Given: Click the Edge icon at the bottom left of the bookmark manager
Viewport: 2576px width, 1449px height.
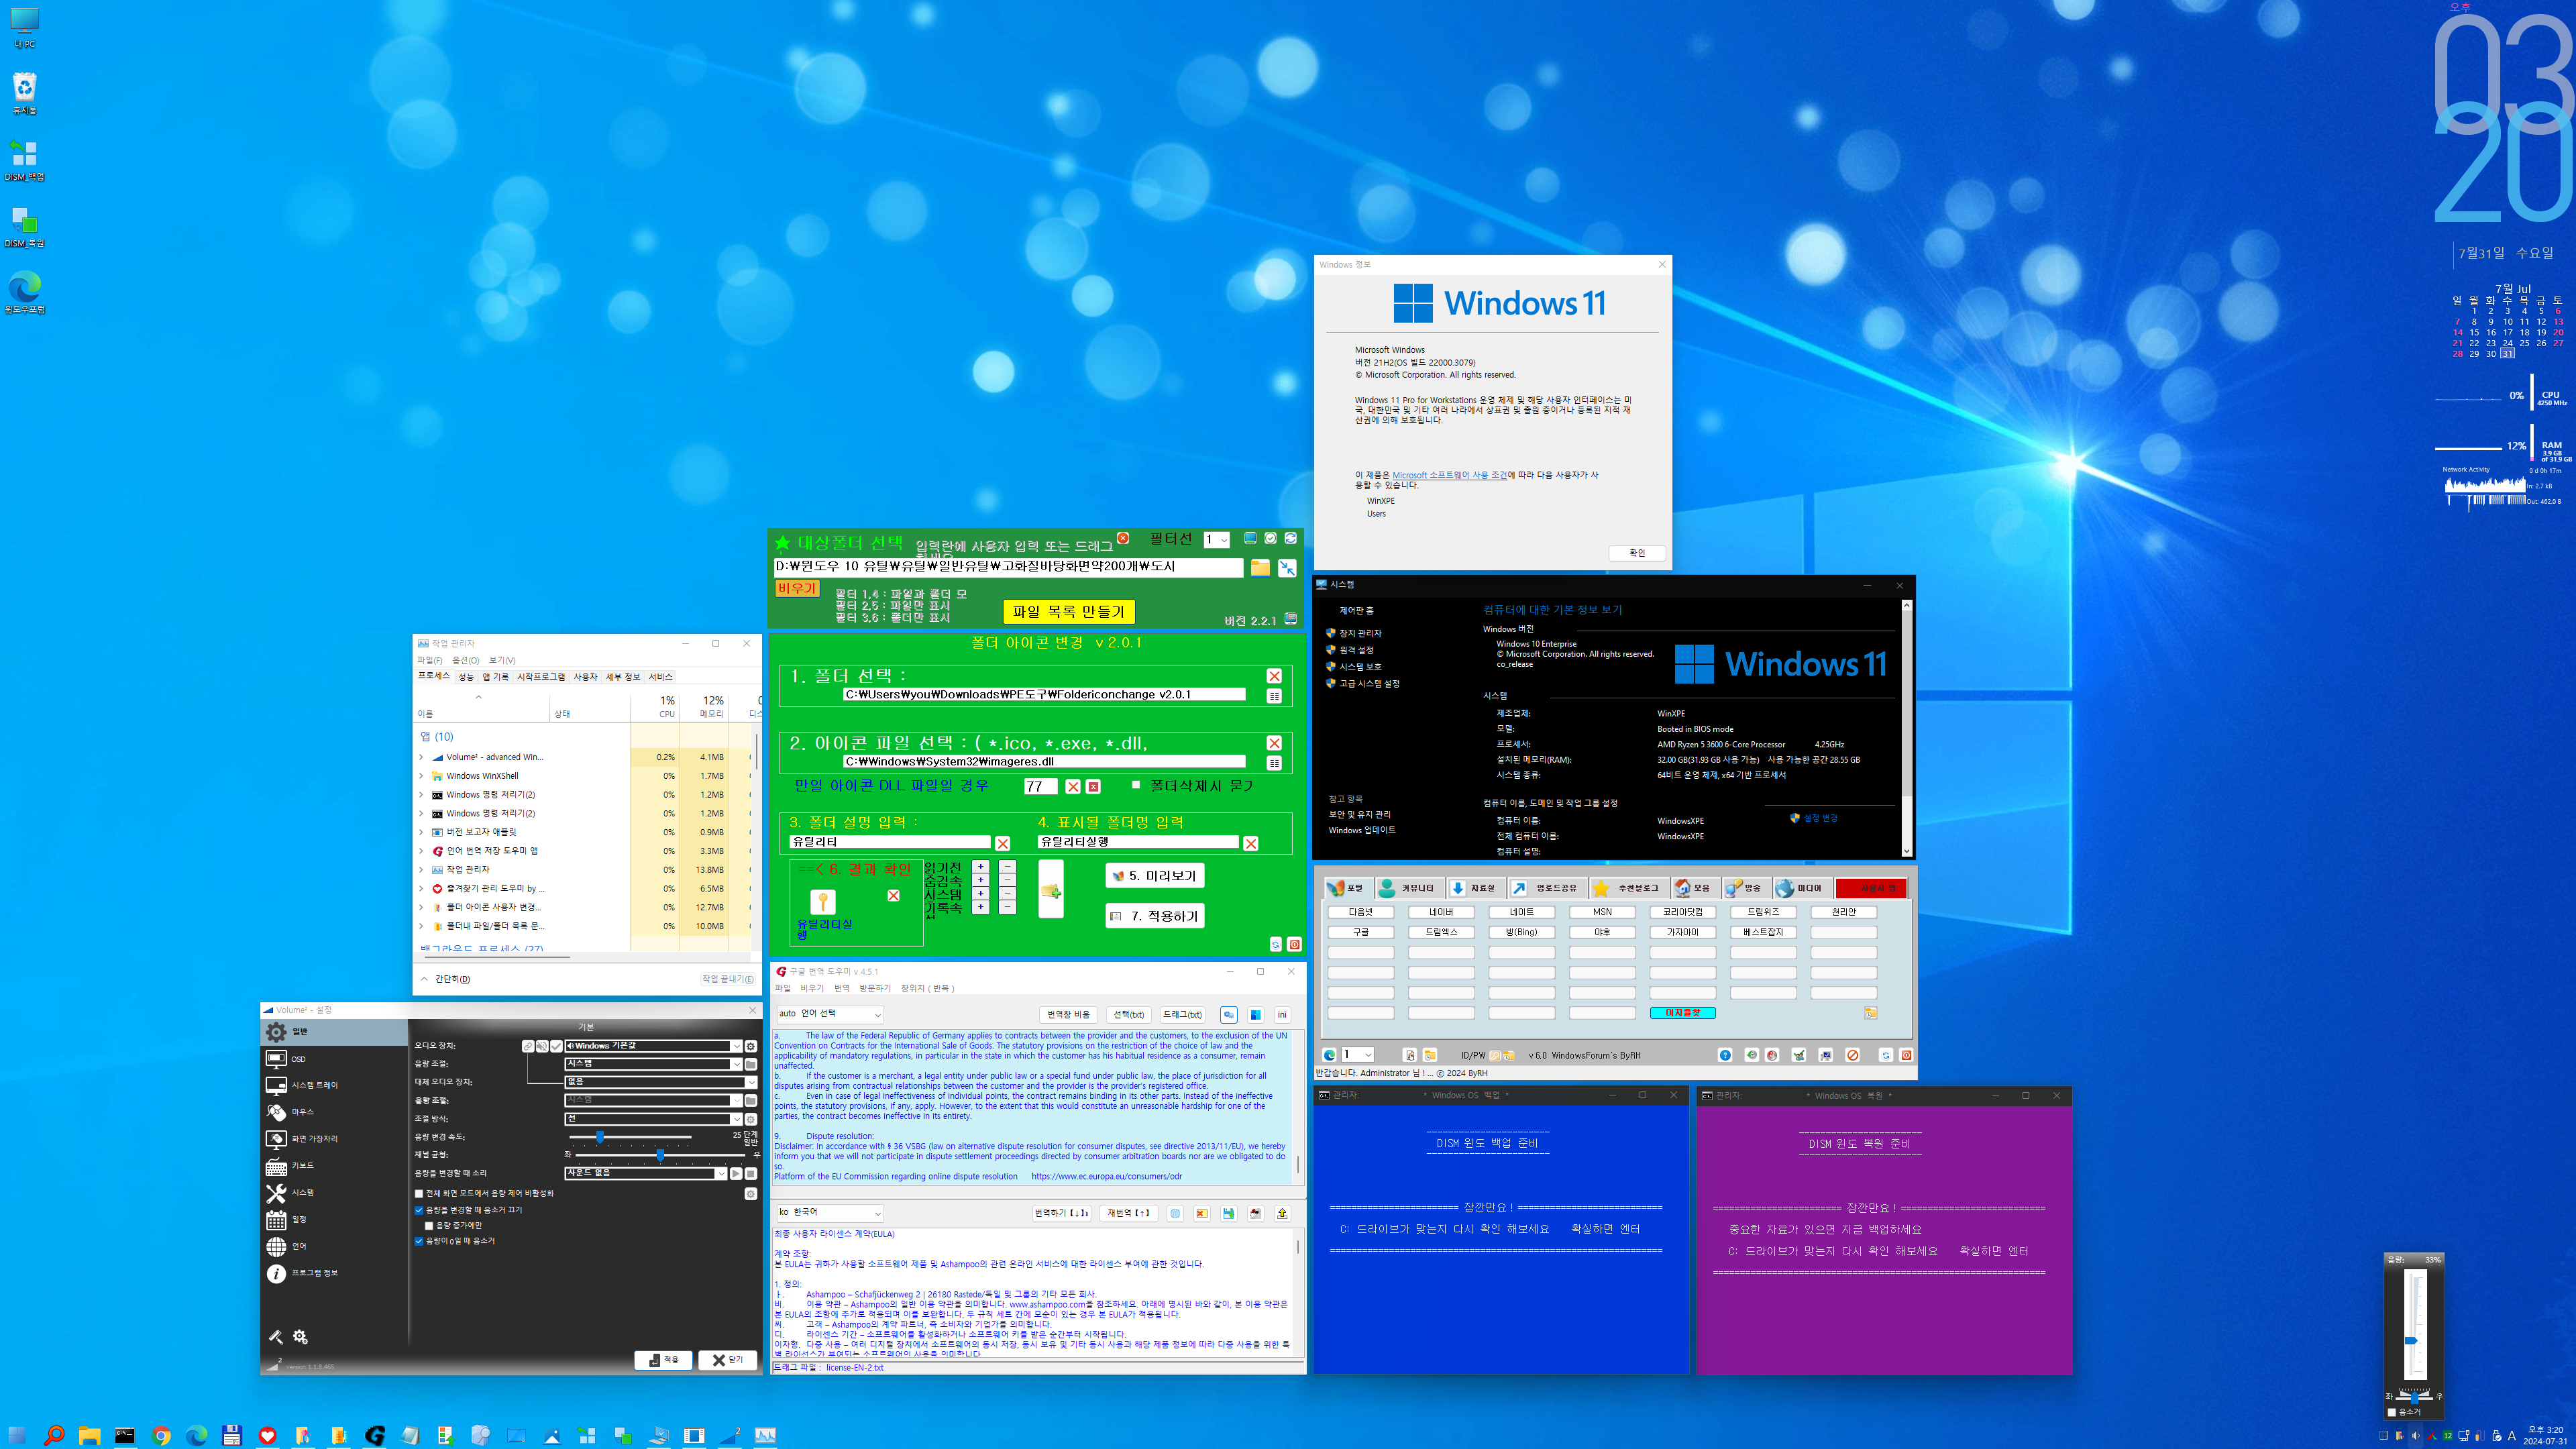Looking at the screenshot, I should pos(1329,1055).
